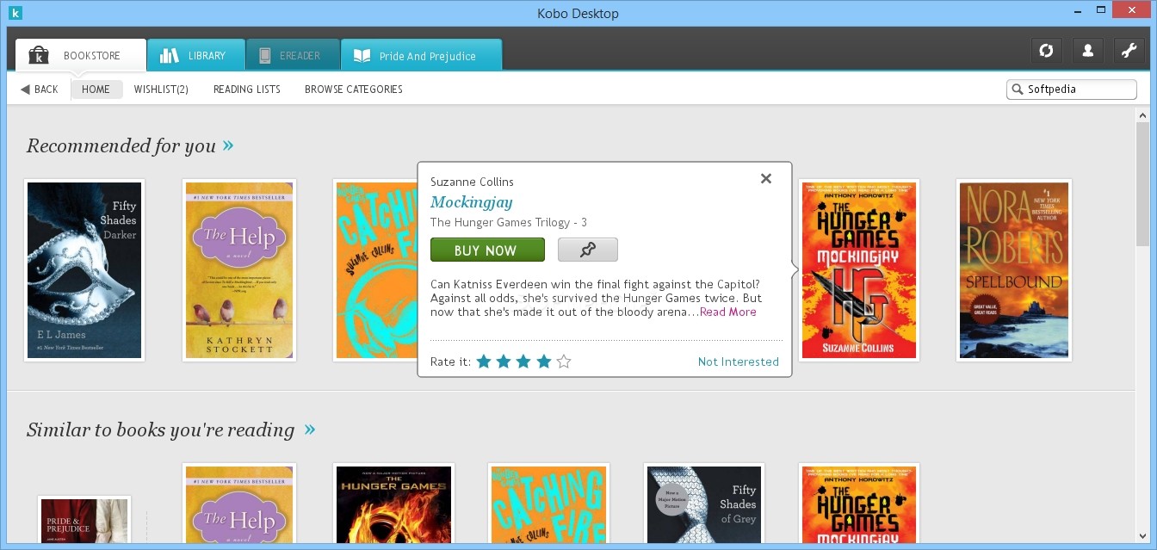The image size is (1157, 550).
Task: Open WISHLIST(2)
Action: click(161, 89)
